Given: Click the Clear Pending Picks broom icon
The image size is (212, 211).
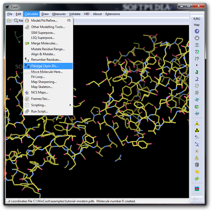Looking at the screenshot, I should (197, 158).
